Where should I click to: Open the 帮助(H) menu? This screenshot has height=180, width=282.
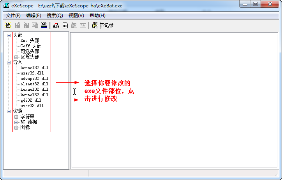tap(97, 16)
